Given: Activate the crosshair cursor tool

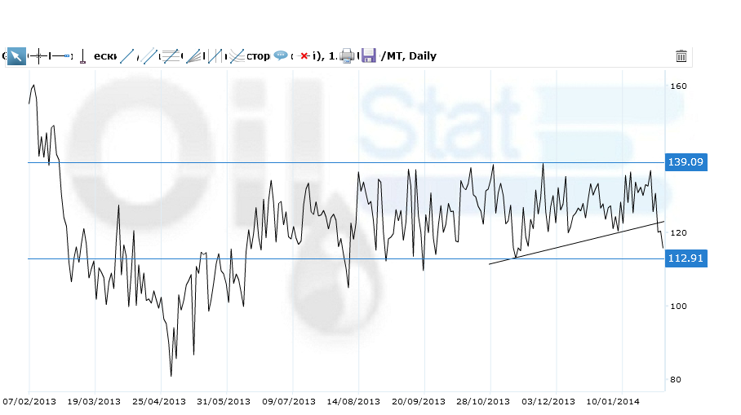Looking at the screenshot, I should pyautogui.click(x=38, y=56).
